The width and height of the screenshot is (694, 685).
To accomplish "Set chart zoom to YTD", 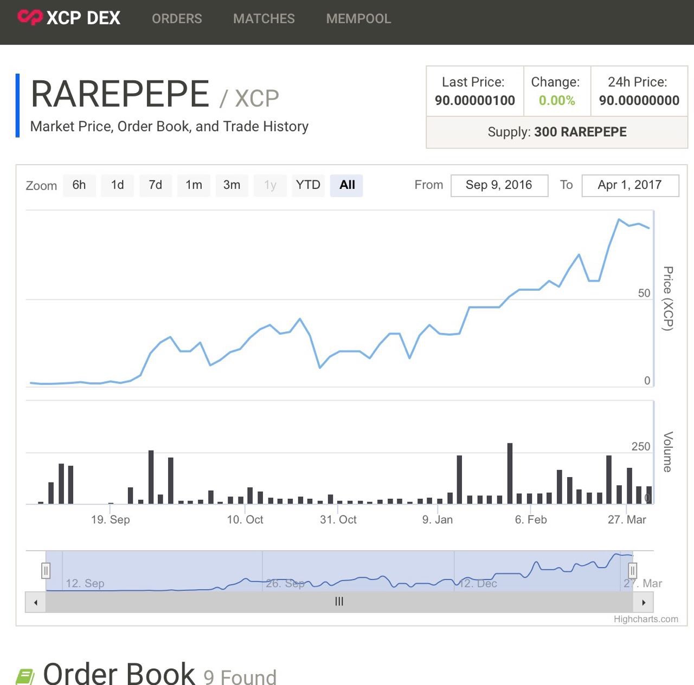I will coord(308,185).
